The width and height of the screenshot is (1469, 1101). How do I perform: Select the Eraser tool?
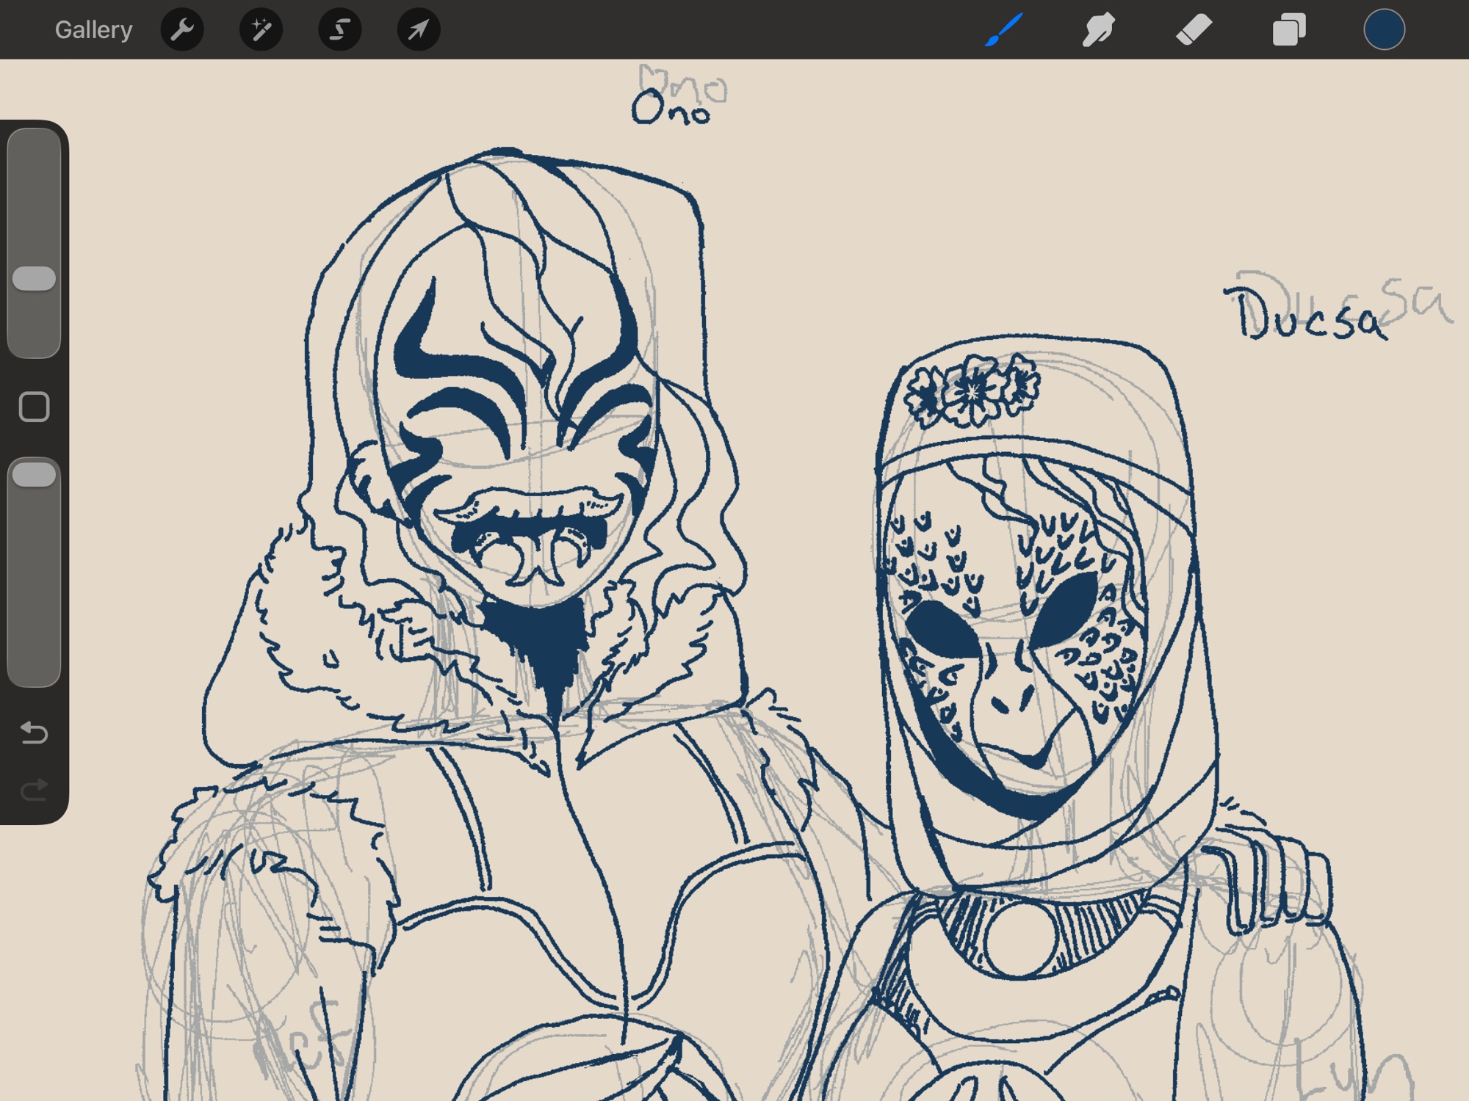tap(1194, 30)
